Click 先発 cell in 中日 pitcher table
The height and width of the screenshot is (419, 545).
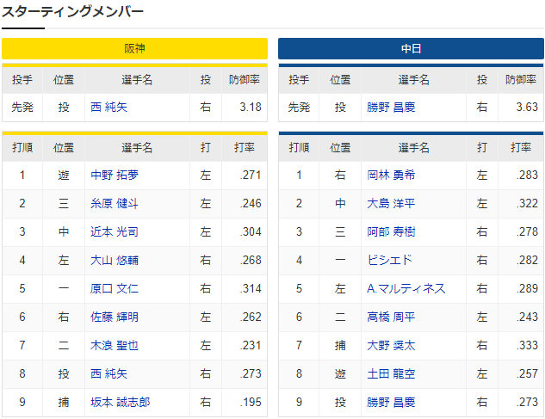tap(299, 107)
